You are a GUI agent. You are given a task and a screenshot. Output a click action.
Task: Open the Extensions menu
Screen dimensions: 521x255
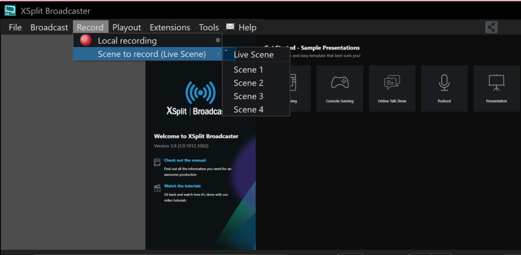click(x=170, y=27)
